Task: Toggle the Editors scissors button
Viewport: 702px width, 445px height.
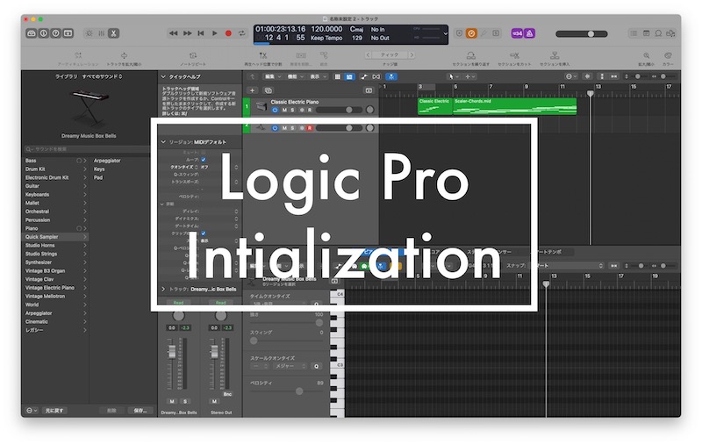Action: pos(114,33)
